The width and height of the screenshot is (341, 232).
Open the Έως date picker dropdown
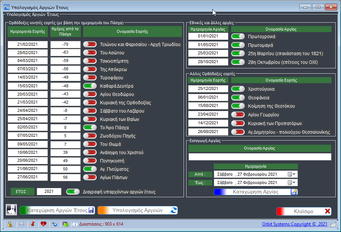pos(292,183)
